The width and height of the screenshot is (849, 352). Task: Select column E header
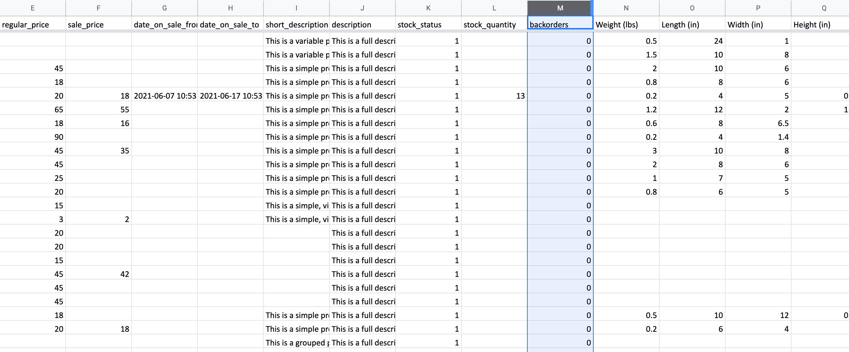click(33, 8)
